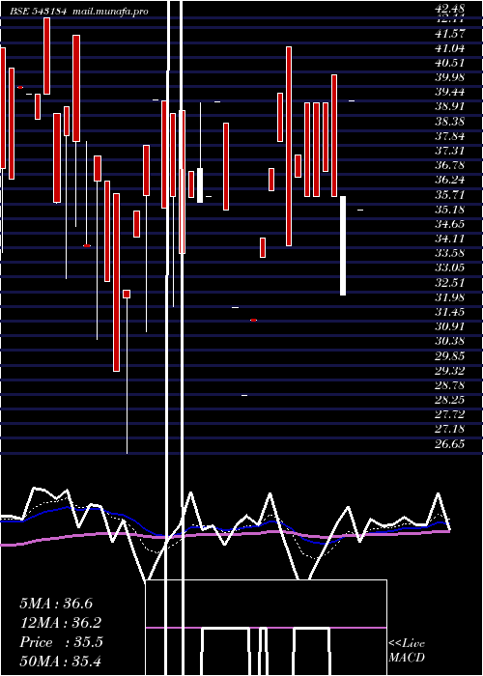Click the 33.58 price axis label
The width and height of the screenshot is (483, 676).
tap(449, 253)
